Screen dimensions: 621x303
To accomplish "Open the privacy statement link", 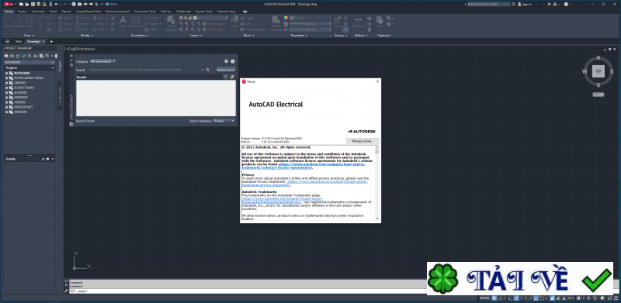I will point(305,183).
